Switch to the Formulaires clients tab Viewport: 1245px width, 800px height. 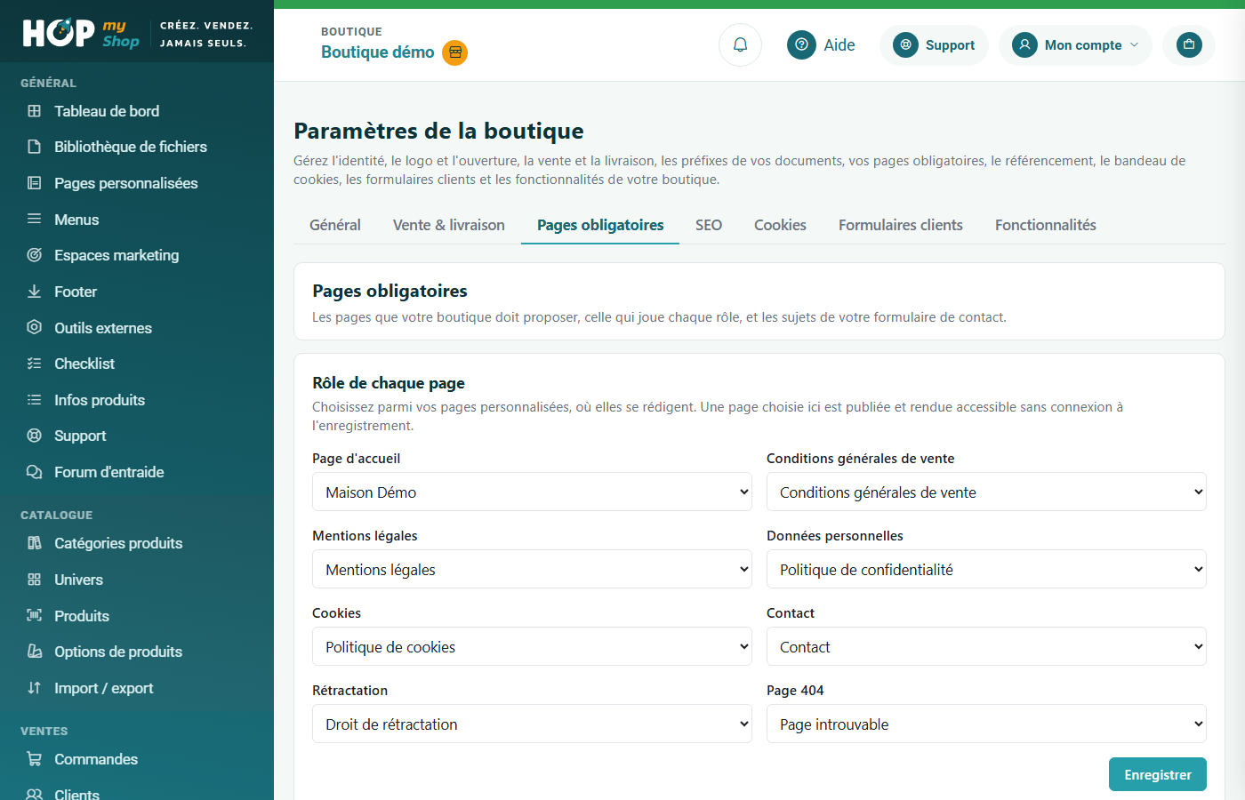pyautogui.click(x=901, y=225)
